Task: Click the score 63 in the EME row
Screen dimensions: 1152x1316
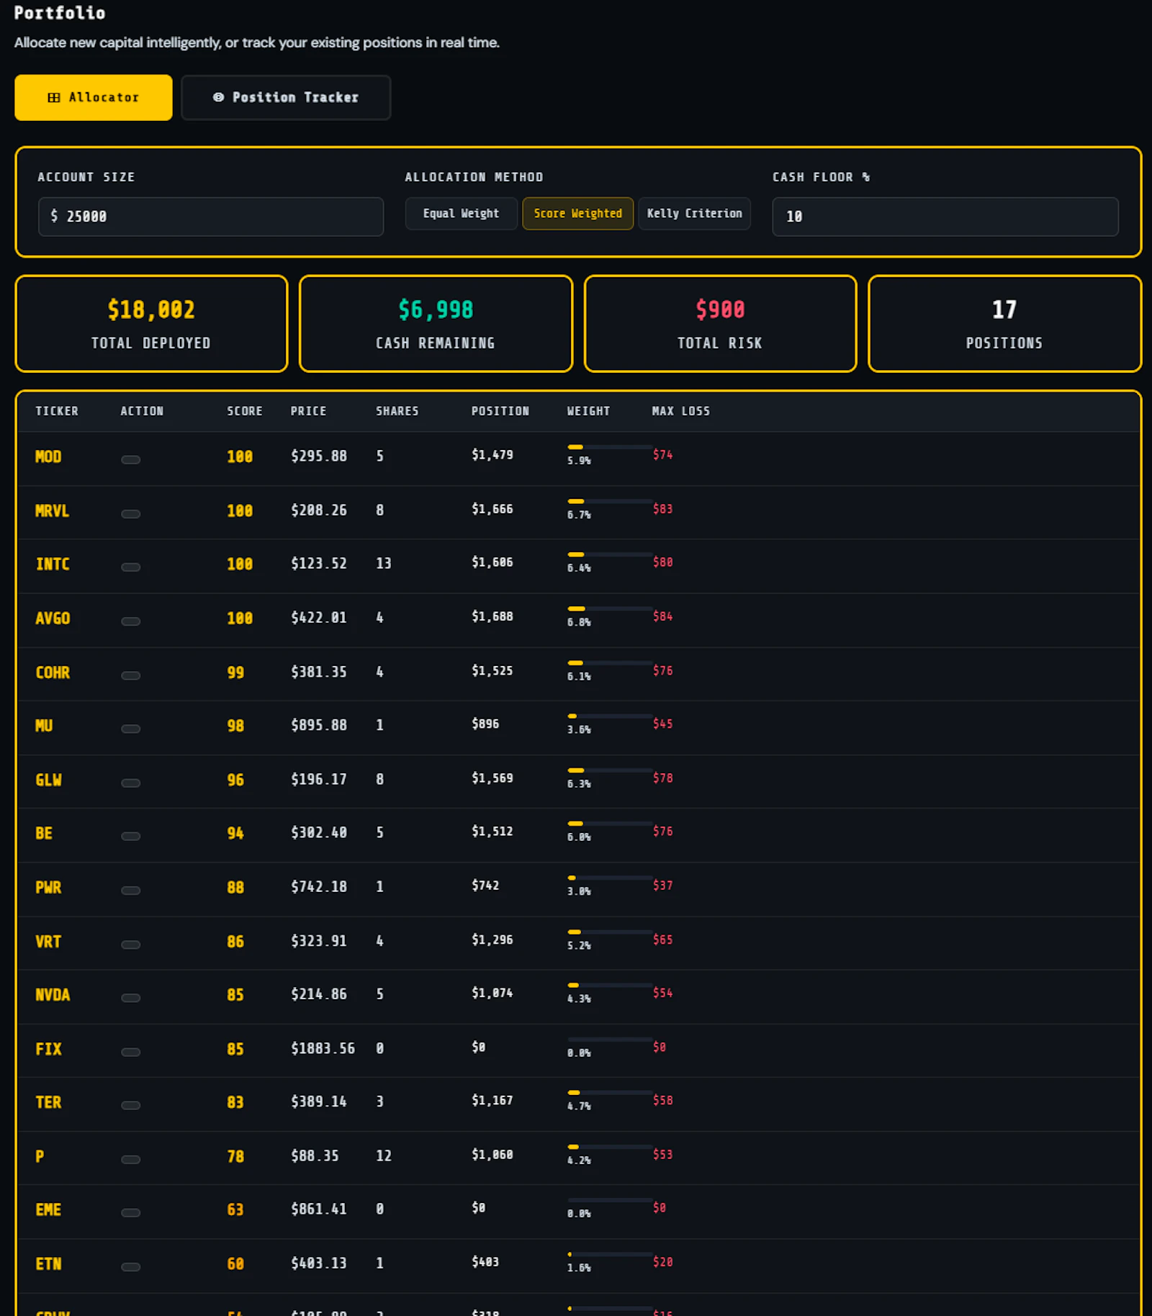Action: pos(235,1210)
